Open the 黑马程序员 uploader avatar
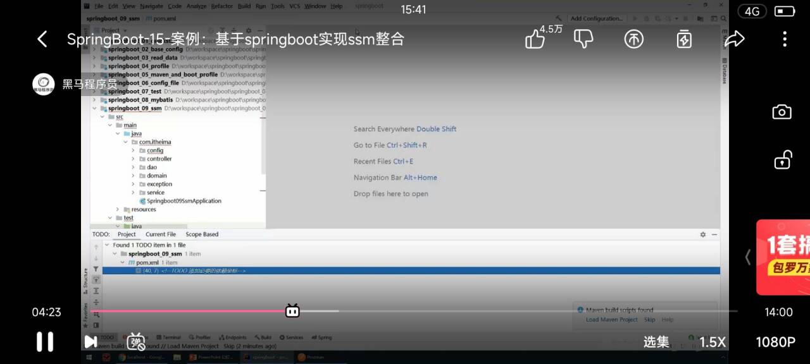This screenshot has width=810, height=364. [44, 84]
